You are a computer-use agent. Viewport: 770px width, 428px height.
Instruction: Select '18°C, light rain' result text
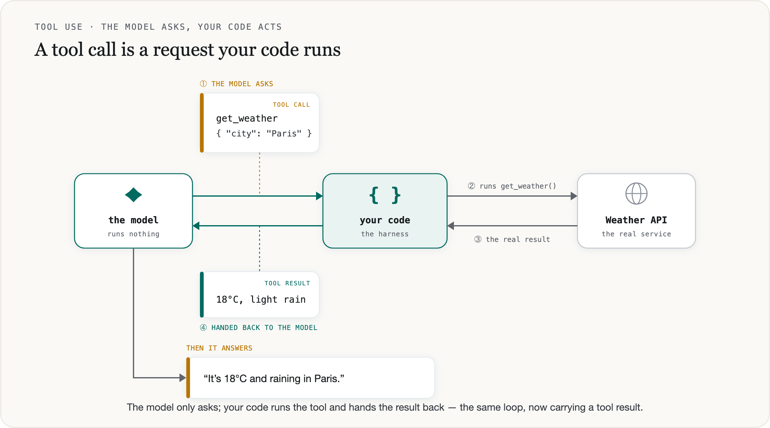(x=261, y=299)
